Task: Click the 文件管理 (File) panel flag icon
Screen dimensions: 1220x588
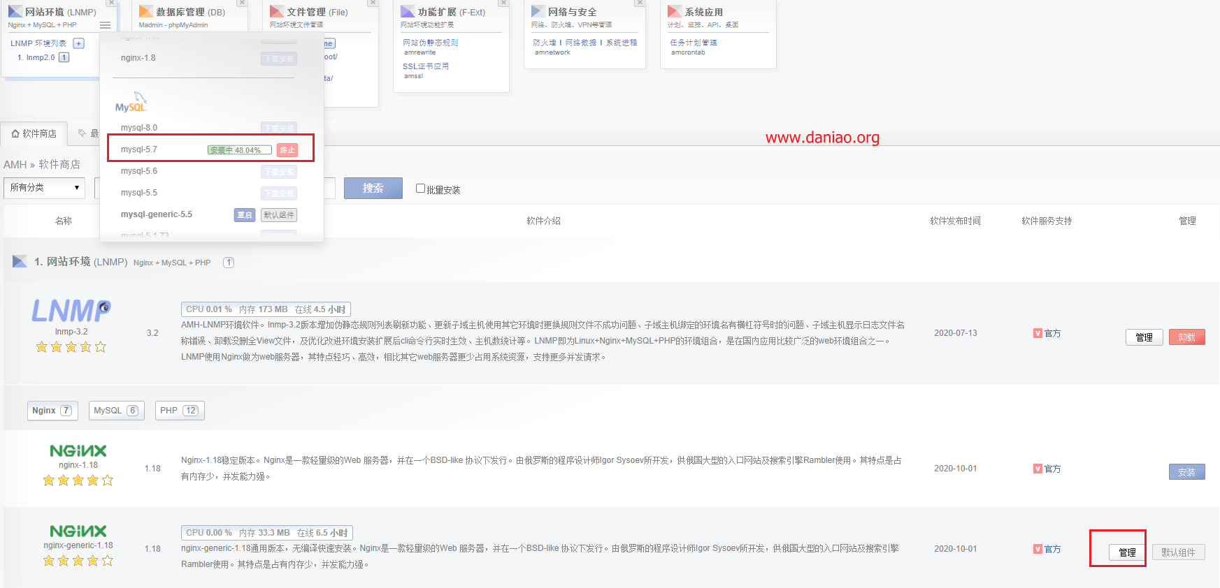Action: [x=277, y=12]
